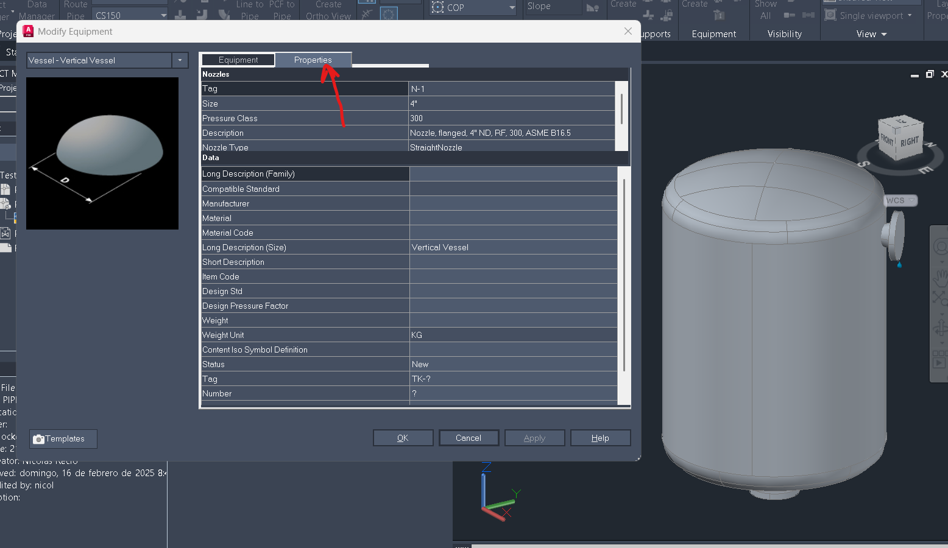Click the OK button
This screenshot has height=548, width=948.
click(403, 438)
